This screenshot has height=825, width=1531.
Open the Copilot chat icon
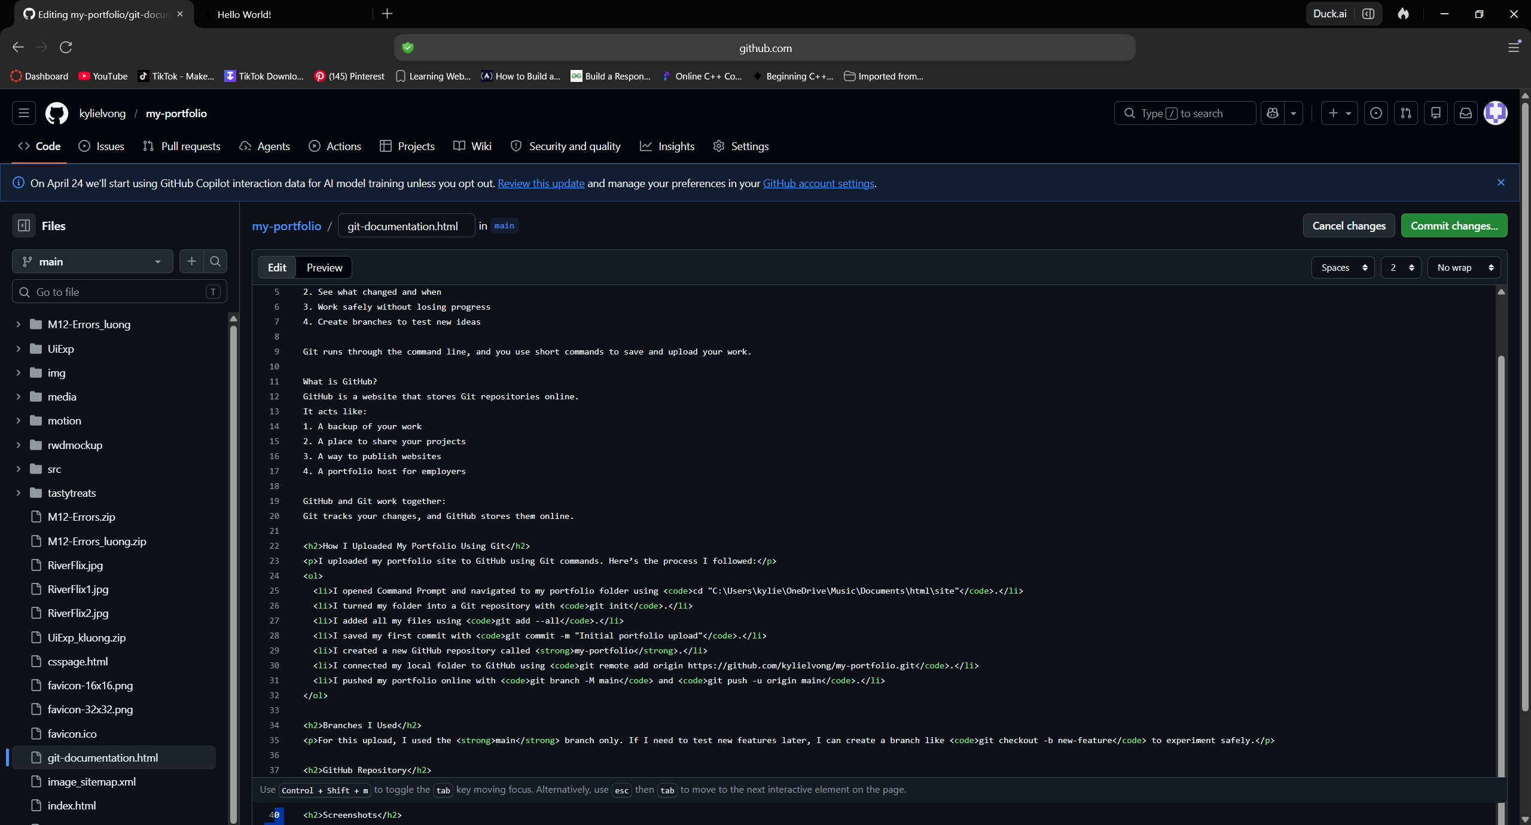coord(1273,113)
